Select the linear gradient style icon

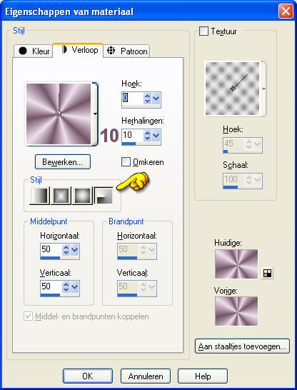39,196
